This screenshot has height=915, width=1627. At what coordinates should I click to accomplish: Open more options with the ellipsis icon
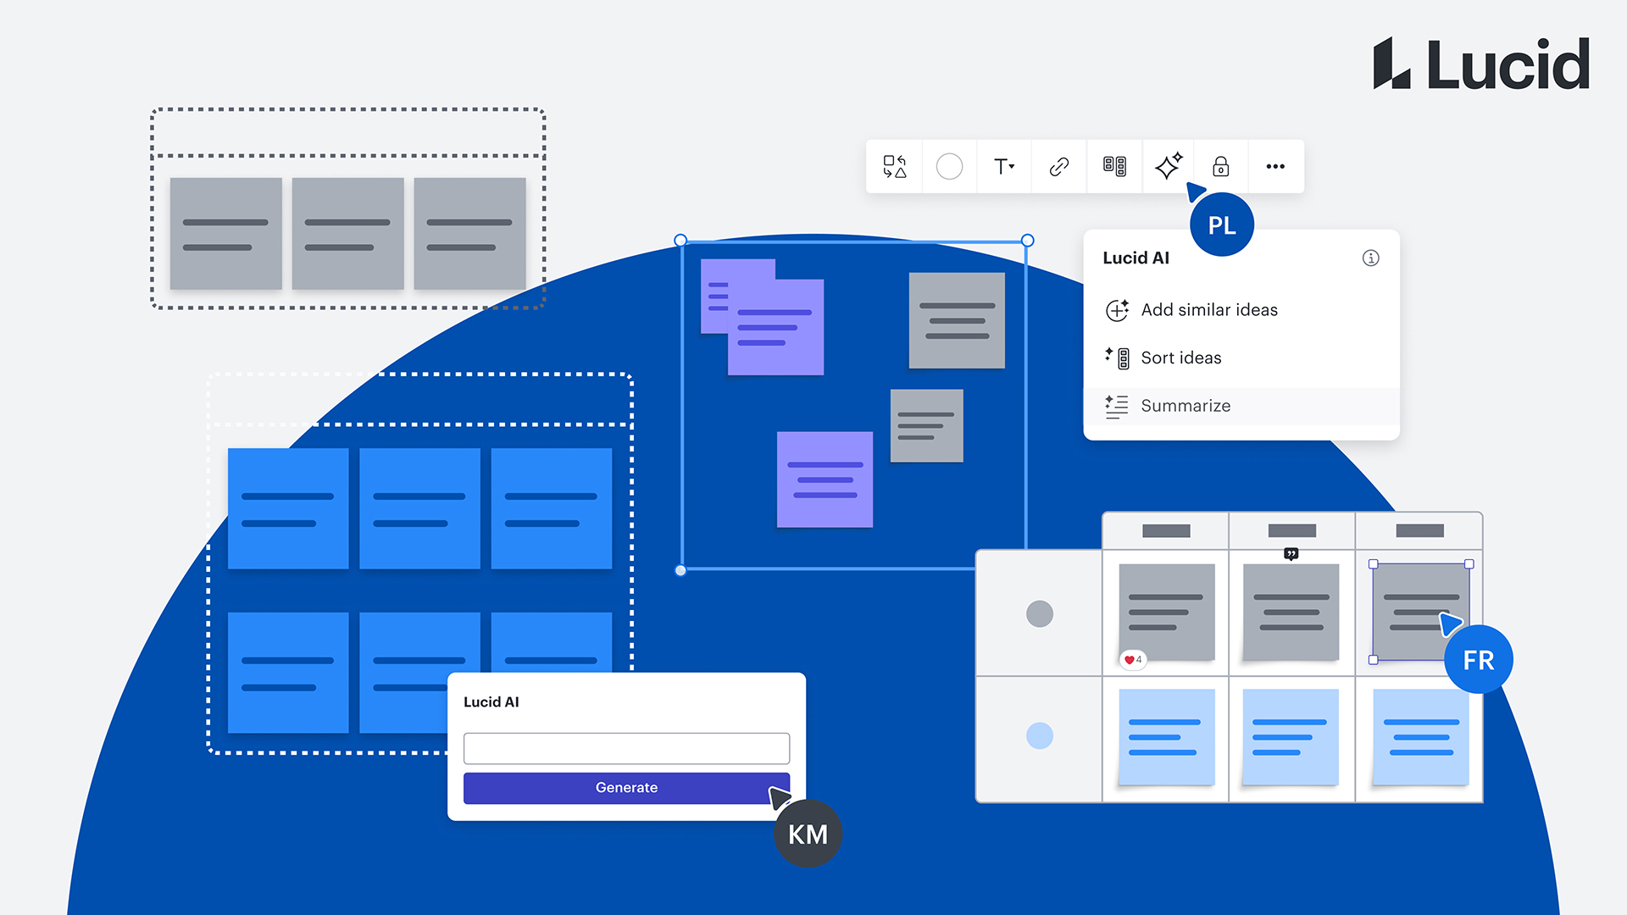click(x=1275, y=167)
